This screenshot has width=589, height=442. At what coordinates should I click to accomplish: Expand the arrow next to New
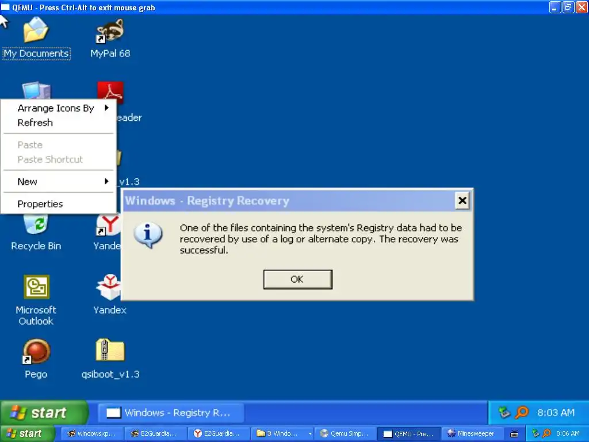[x=106, y=181]
